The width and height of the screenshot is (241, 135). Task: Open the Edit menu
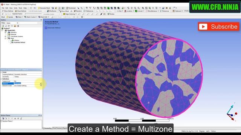7,8
